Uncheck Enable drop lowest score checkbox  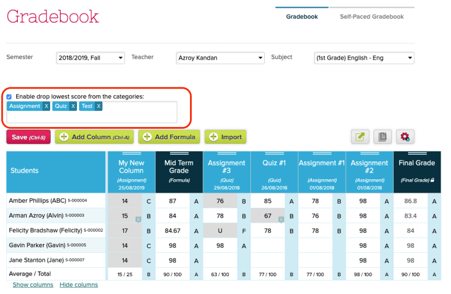click(x=9, y=96)
